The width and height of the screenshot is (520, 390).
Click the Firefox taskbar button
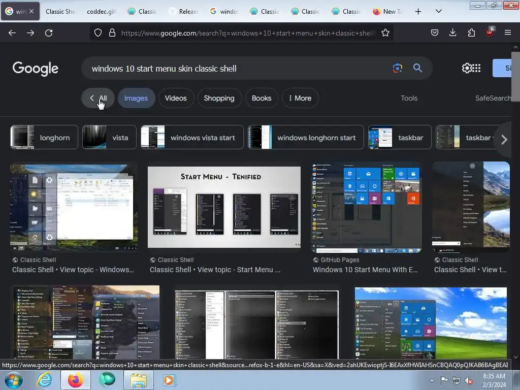76,380
